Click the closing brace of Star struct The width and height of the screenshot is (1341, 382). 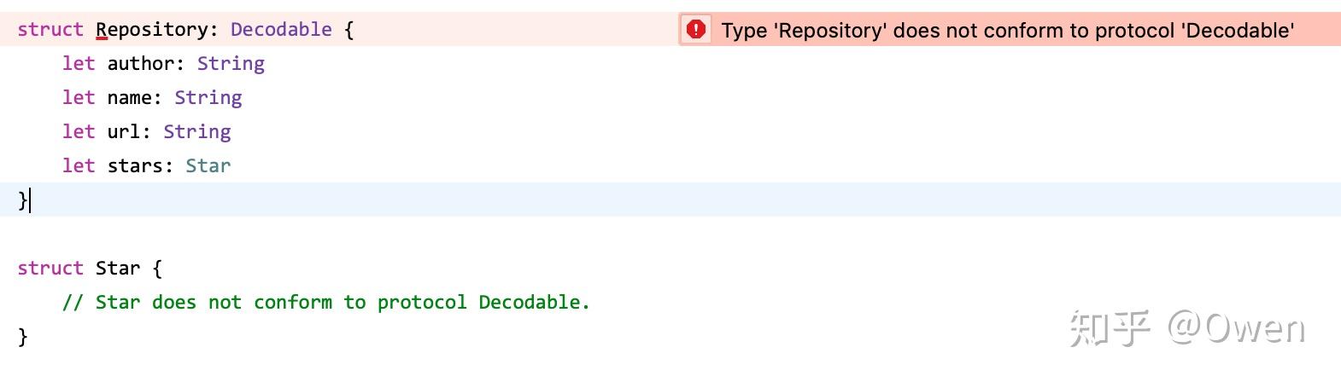[23, 337]
